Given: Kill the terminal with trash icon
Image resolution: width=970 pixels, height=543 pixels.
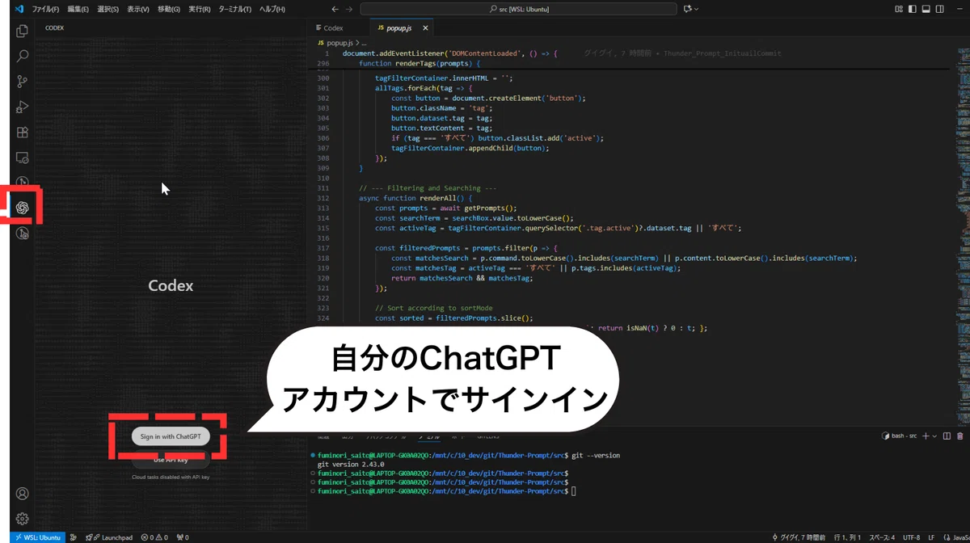Looking at the screenshot, I should (x=960, y=436).
